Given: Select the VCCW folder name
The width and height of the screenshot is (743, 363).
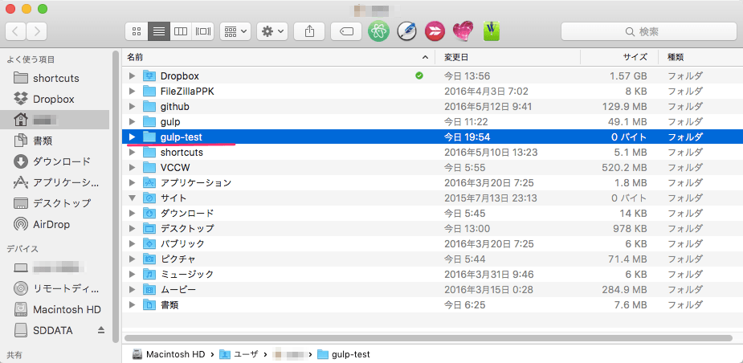Looking at the screenshot, I should pos(175,167).
